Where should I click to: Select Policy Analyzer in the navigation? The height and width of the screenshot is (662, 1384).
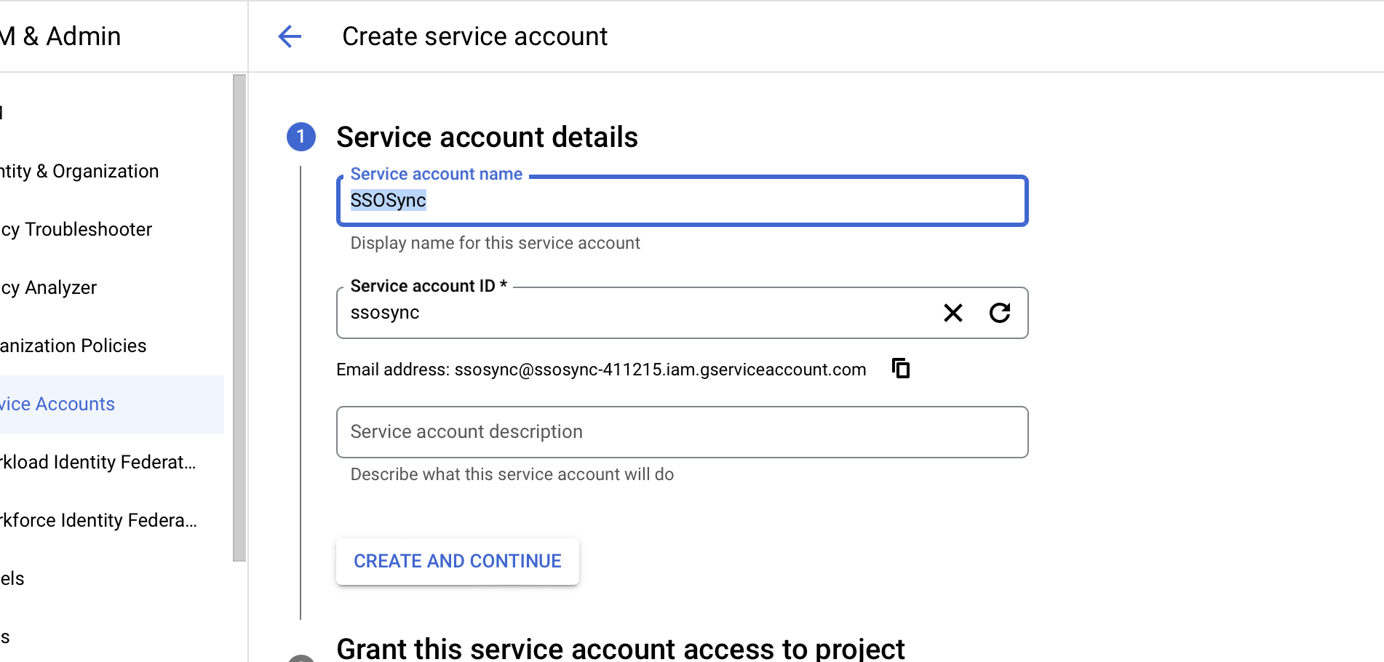pyautogui.click(x=48, y=287)
